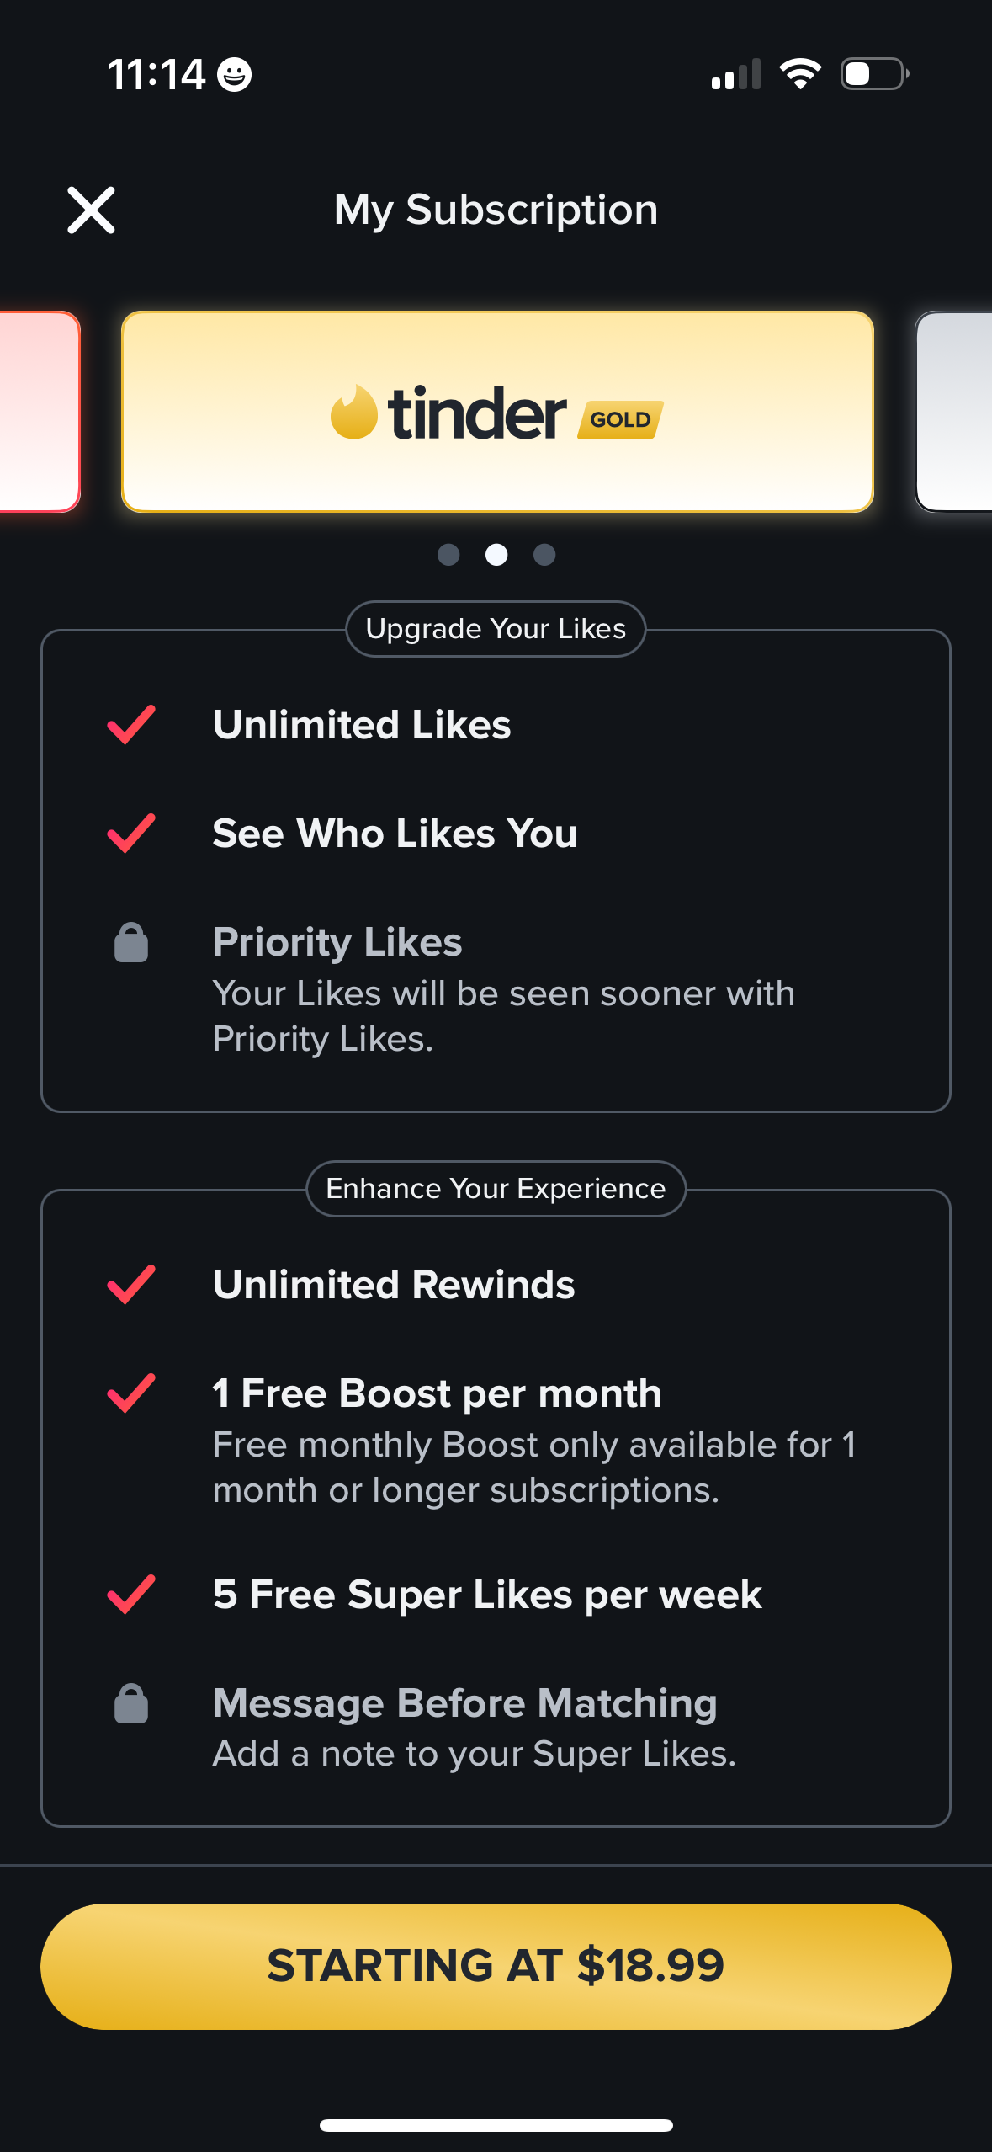Tap the GOLD badge on plan card
Viewport: 992px width, 2152px height.
tap(620, 419)
